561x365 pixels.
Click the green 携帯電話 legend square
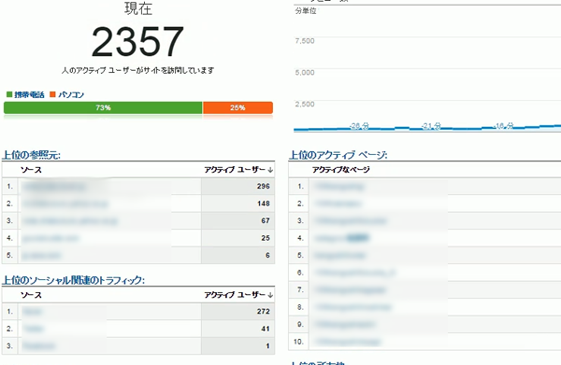(9, 94)
